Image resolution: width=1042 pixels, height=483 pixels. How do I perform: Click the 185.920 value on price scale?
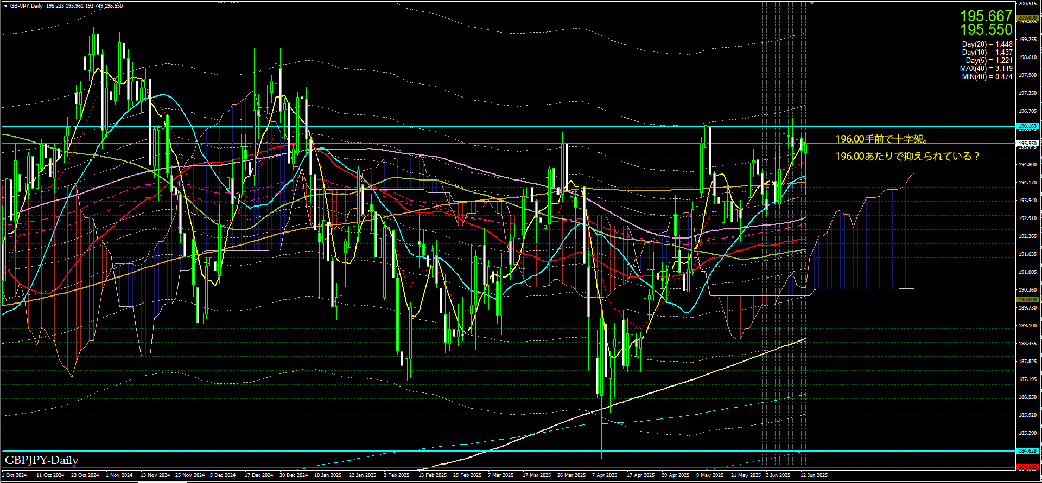tap(1027, 415)
